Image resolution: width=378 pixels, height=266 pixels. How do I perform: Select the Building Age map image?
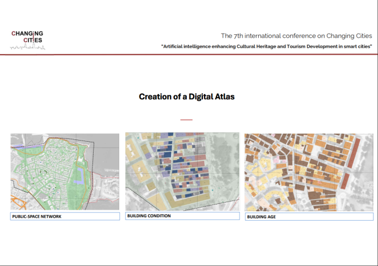[309, 172]
